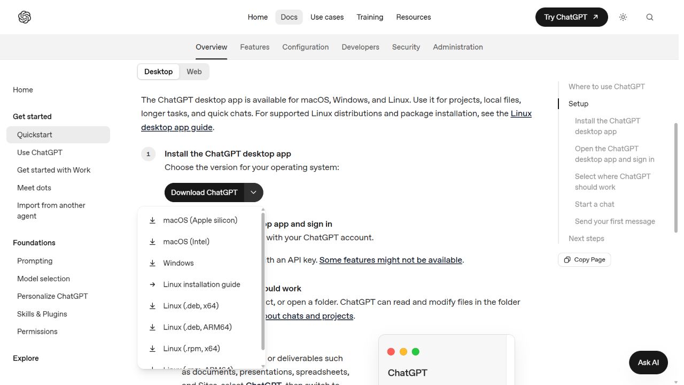Switch to the Features tab

(255, 47)
